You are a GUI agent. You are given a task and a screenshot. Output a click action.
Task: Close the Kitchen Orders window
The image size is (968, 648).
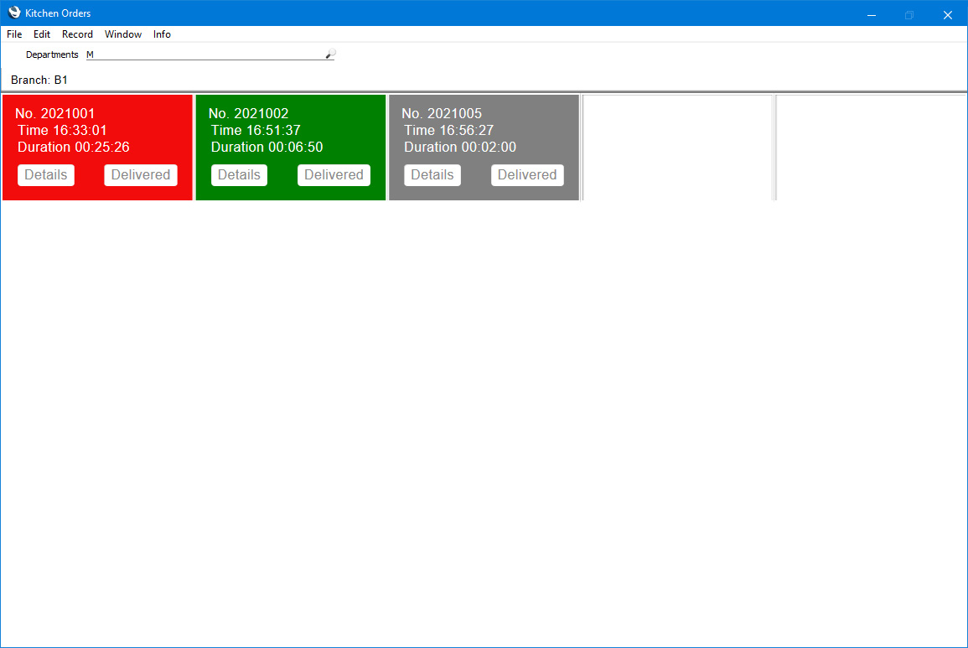[948, 14]
